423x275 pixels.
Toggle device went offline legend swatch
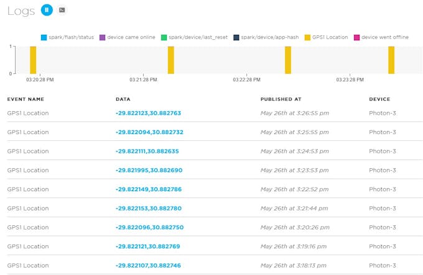(x=356, y=37)
